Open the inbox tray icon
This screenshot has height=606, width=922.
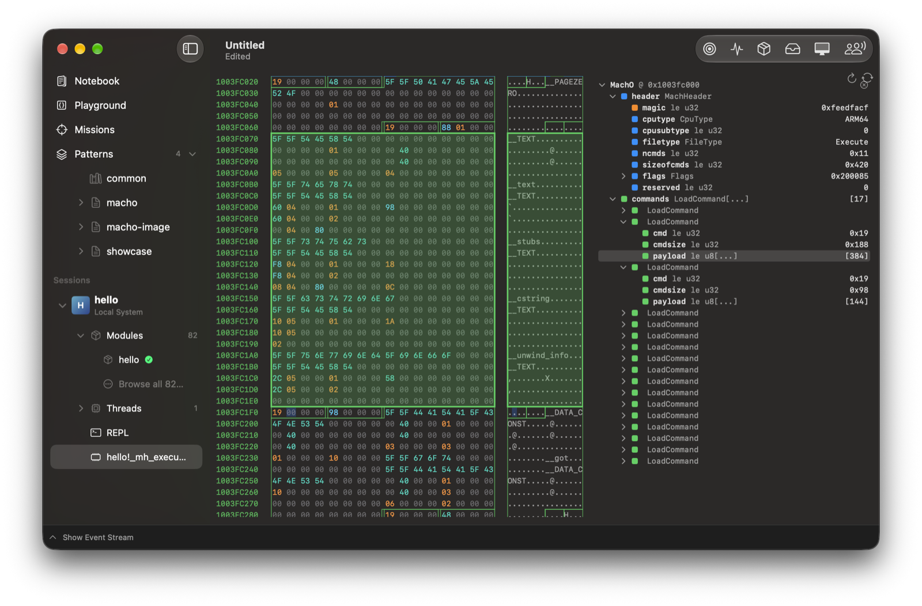click(x=793, y=49)
